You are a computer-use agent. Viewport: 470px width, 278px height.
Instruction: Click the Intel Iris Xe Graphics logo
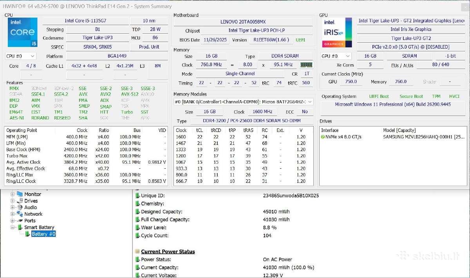pyautogui.click(x=337, y=32)
